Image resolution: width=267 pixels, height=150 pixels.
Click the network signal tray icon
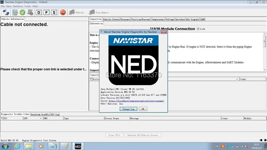[x=242, y=146]
